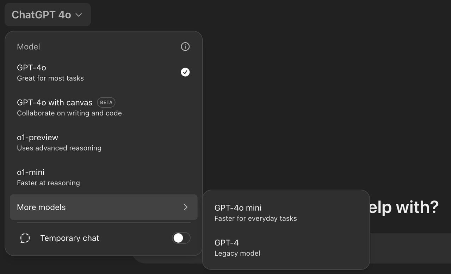The height and width of the screenshot is (274, 451).
Task: Click the "Uses advanced reasoning" description text
Action: pos(59,148)
